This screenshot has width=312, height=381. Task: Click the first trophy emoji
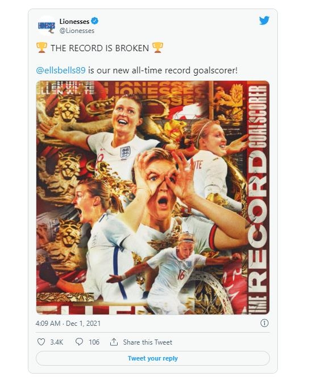(41, 48)
